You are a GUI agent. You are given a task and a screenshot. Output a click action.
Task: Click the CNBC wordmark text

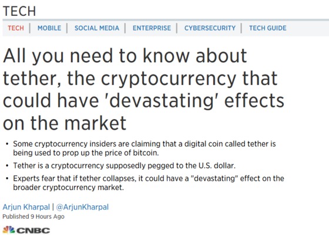[33, 231]
